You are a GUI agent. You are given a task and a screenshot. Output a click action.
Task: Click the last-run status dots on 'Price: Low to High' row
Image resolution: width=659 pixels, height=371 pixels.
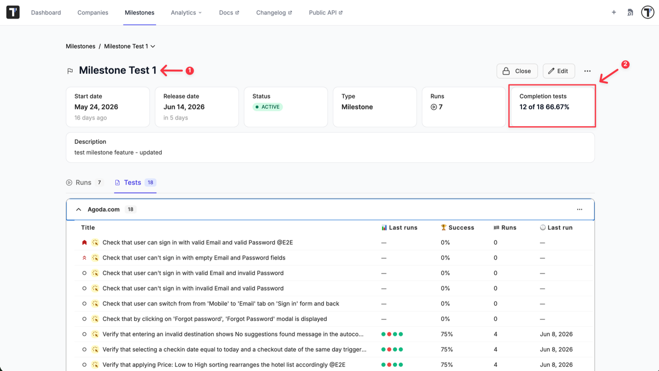pos(392,365)
